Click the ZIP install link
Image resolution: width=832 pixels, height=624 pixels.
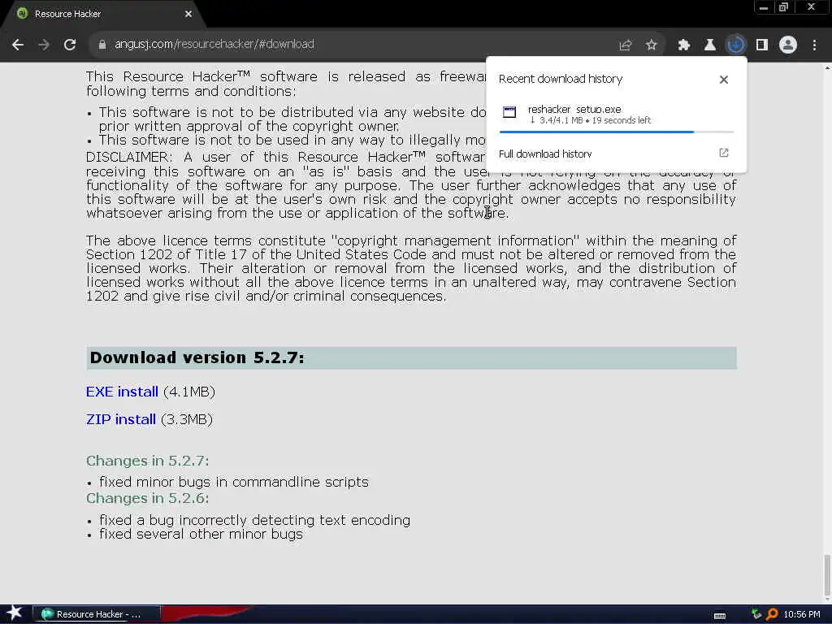121,419
